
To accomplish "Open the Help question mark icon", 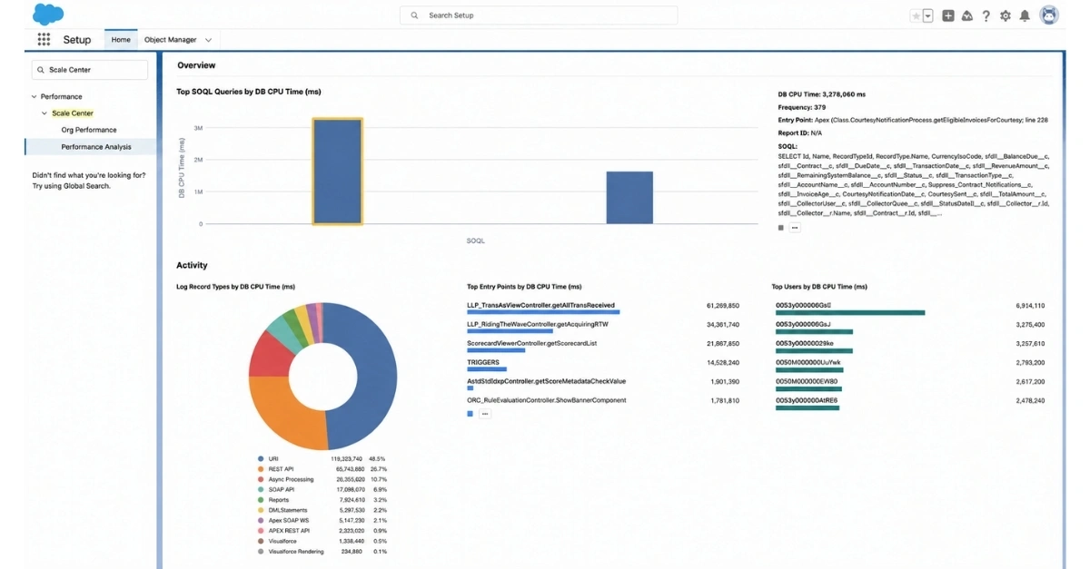I will (986, 15).
